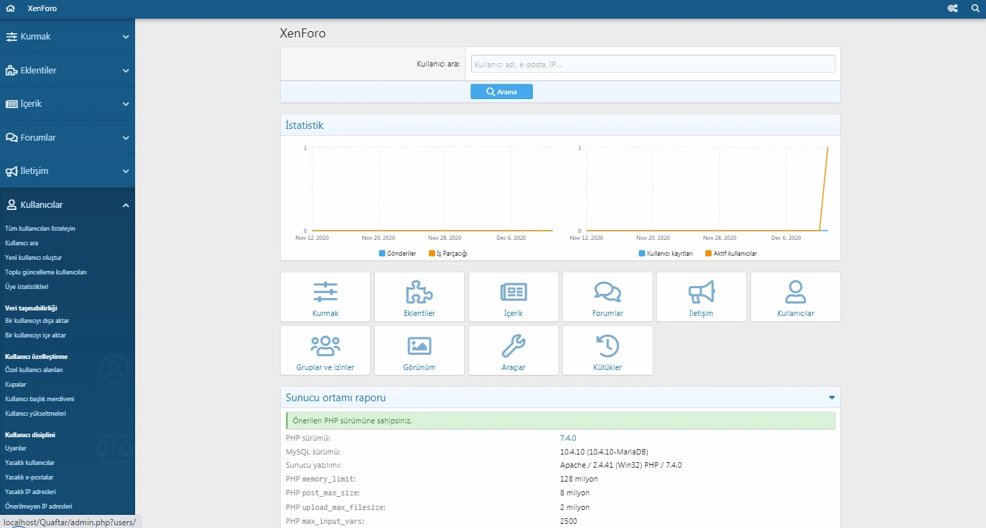Click the Kullanıcı disiplini heading
Viewport: 986px width, 528px height.
pyautogui.click(x=30, y=434)
